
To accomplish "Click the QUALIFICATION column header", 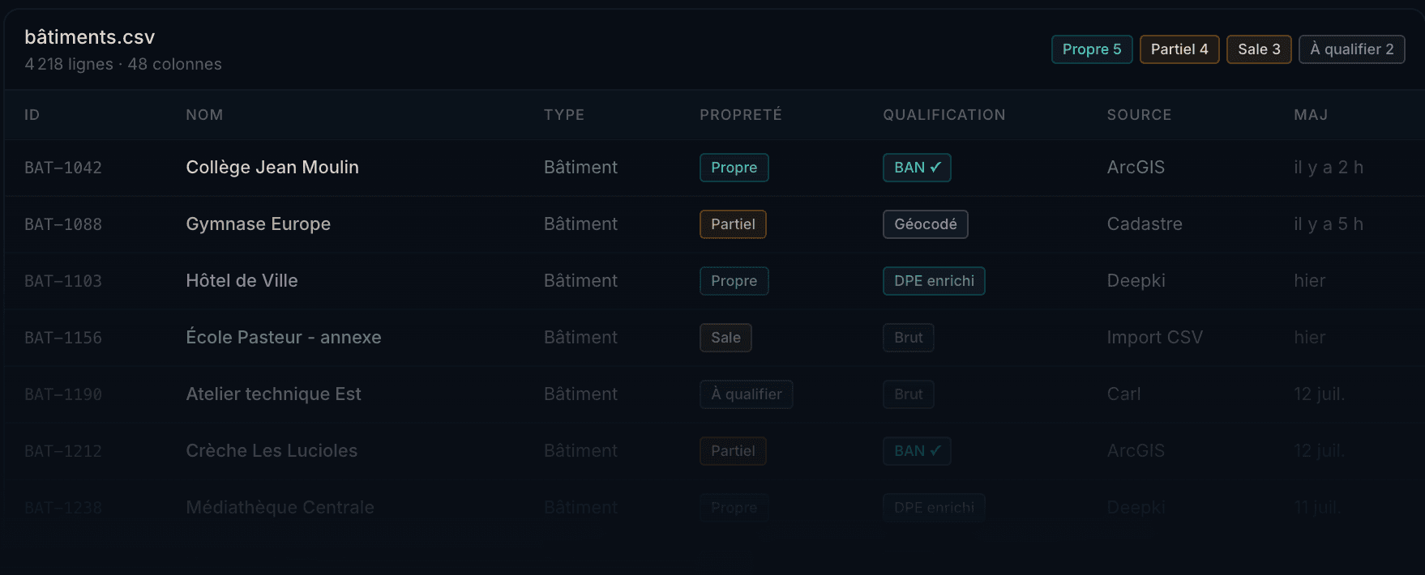I will [x=944, y=115].
